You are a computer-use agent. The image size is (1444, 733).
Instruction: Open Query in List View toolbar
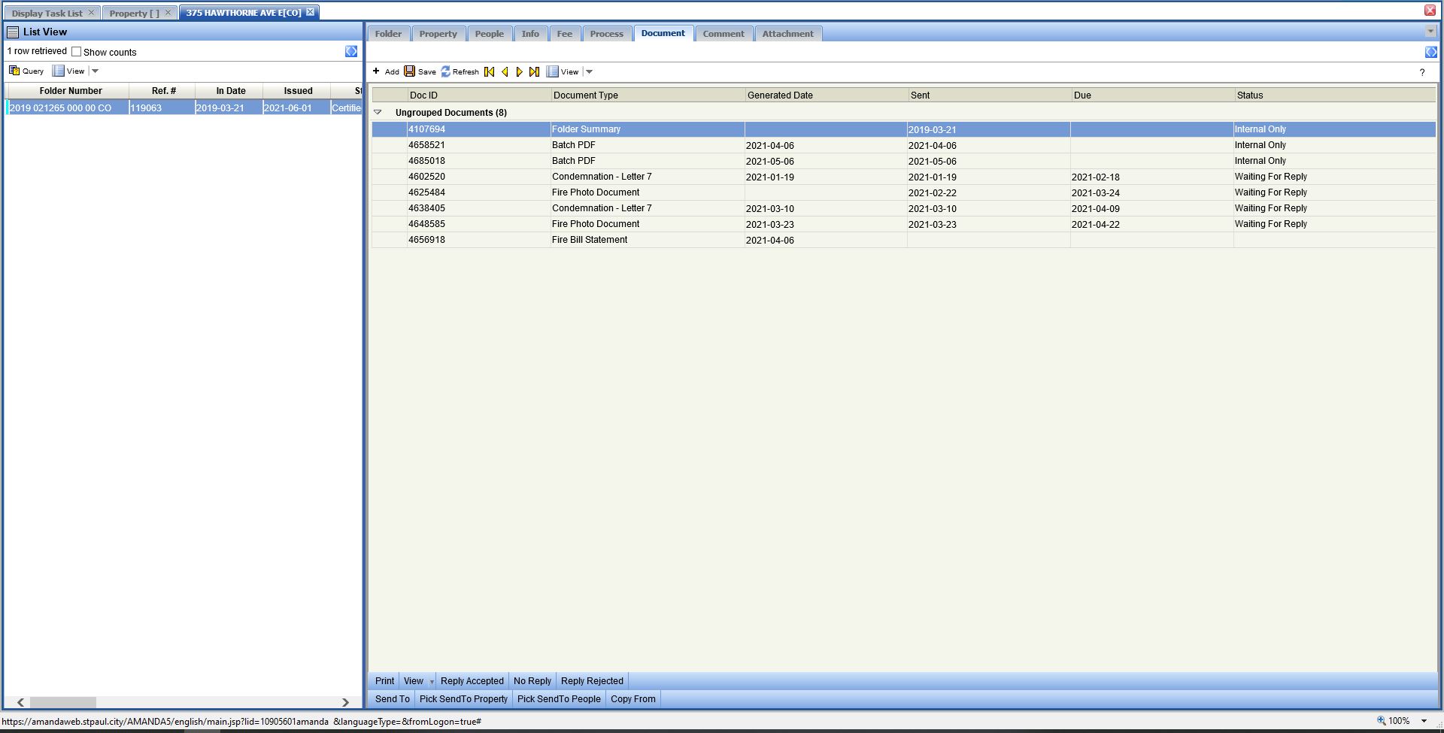tap(26, 71)
